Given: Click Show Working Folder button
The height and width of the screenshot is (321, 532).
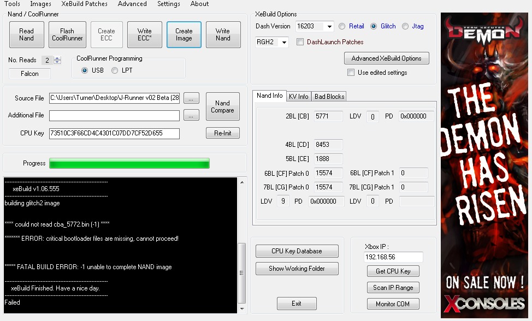Looking at the screenshot, I should [x=297, y=269].
